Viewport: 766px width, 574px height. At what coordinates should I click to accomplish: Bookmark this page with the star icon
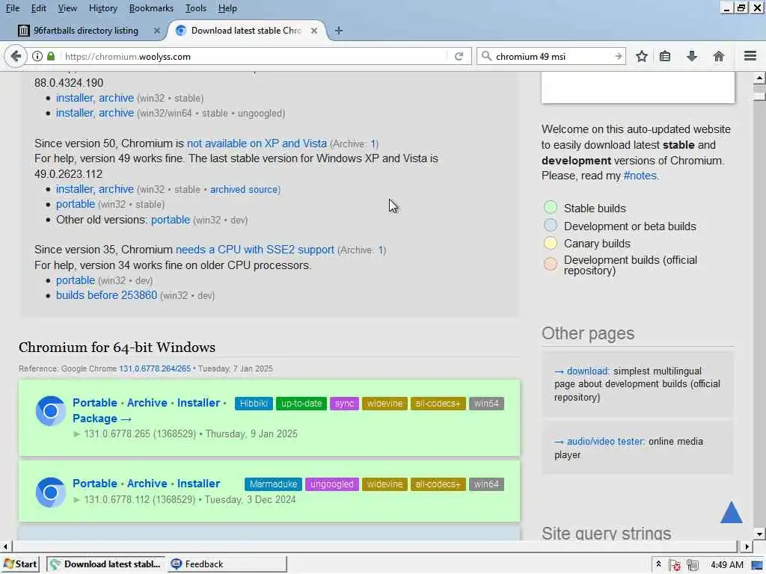[x=641, y=56]
